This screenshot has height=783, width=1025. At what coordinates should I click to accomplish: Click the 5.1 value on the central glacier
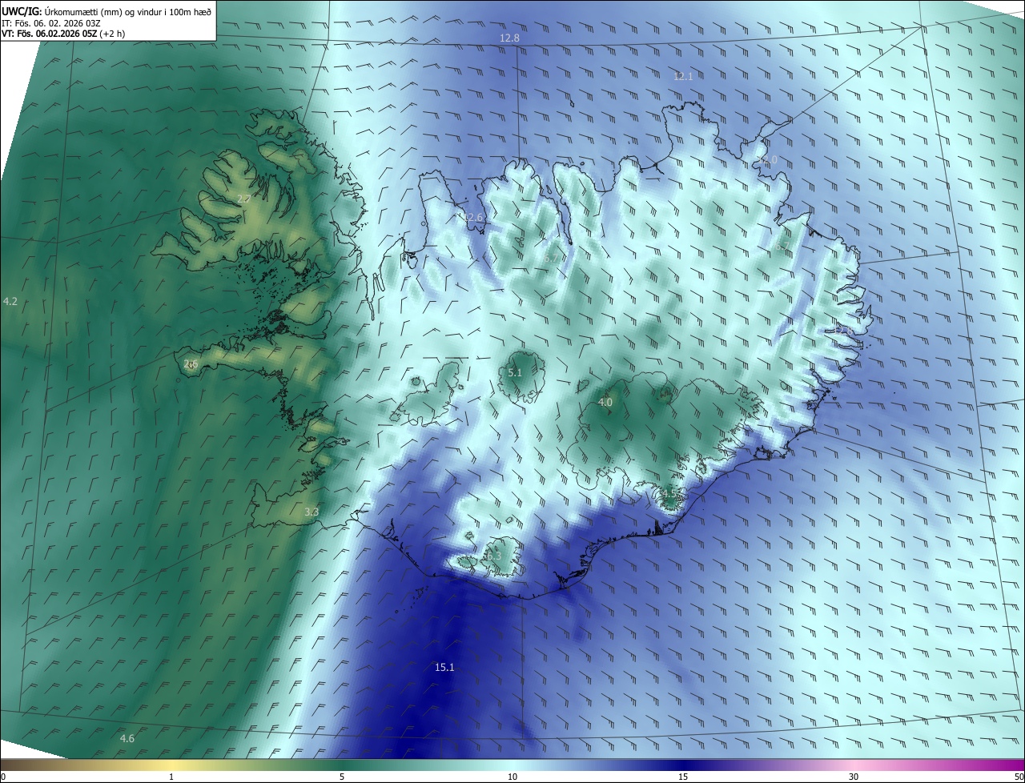(515, 372)
